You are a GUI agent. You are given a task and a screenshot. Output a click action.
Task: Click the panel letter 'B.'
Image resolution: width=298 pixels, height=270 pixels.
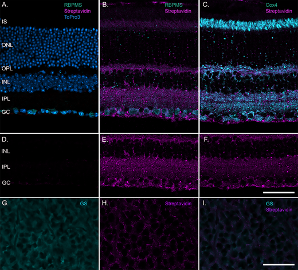105,5
